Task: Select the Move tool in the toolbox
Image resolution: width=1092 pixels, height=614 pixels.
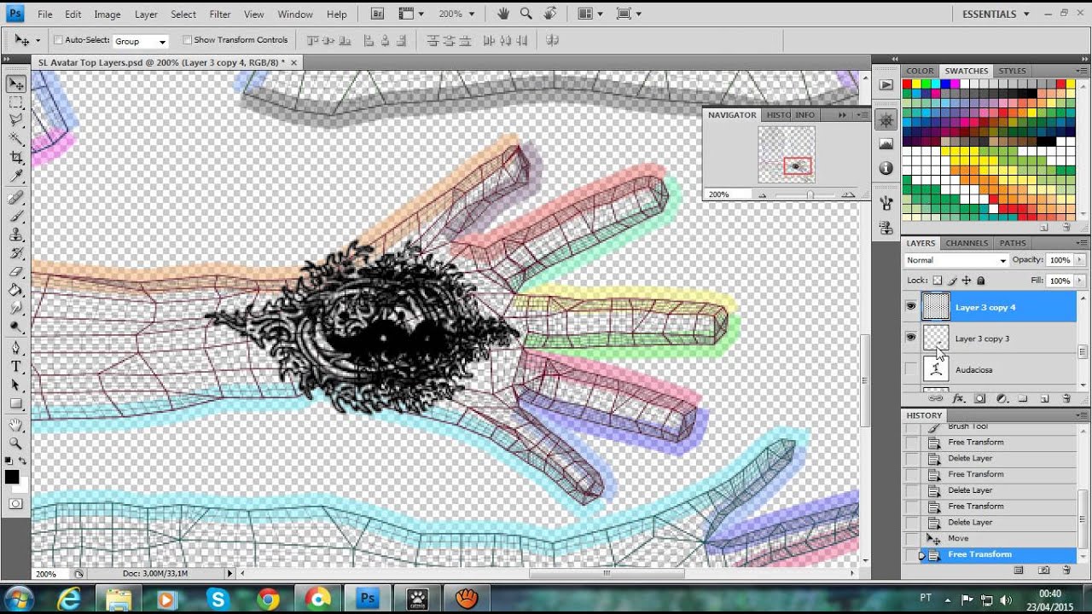Action: point(16,84)
